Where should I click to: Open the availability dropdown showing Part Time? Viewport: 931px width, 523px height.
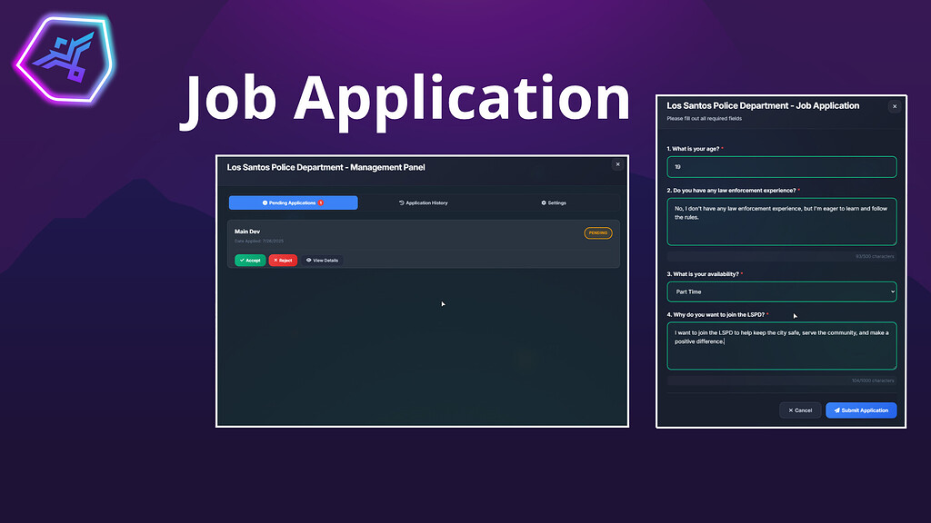781,291
